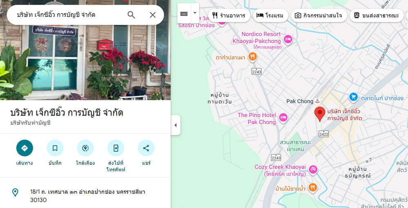
Task: Save the place using the บันทึก bookmark icon
Action: point(55,148)
